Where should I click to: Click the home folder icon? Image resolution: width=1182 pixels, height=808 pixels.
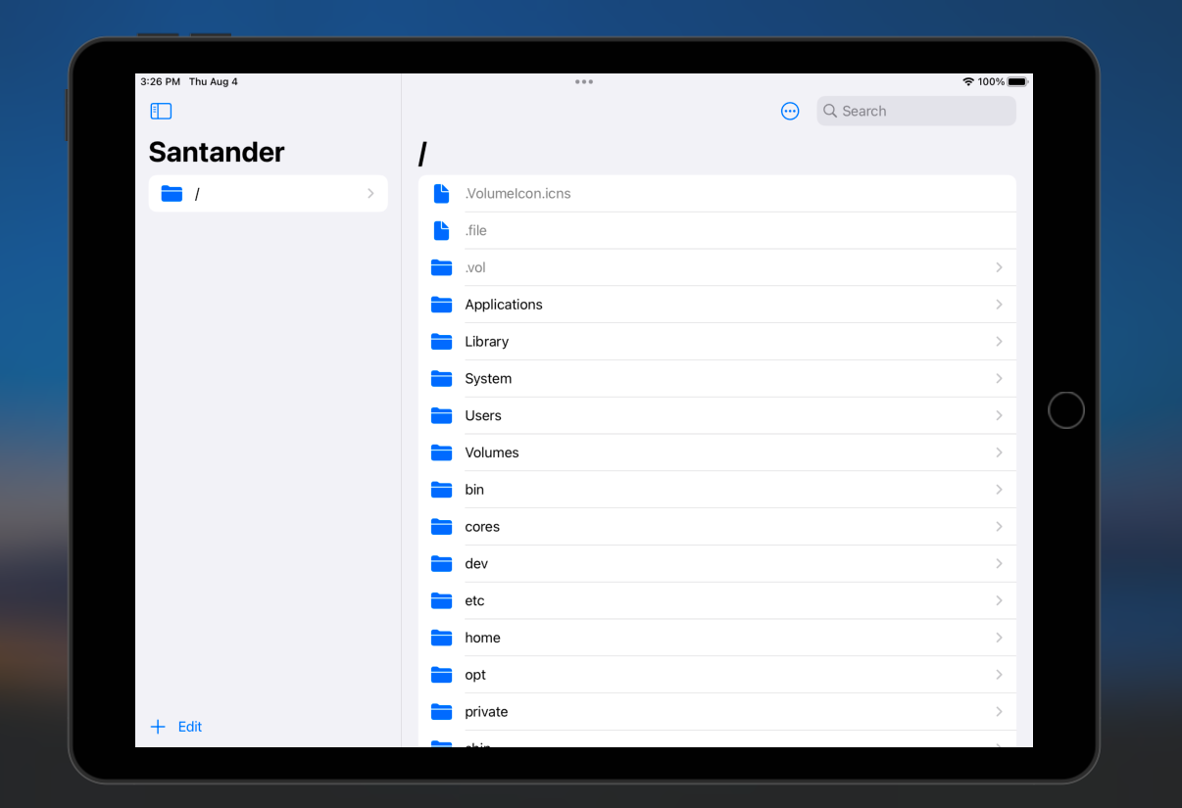pyautogui.click(x=442, y=638)
